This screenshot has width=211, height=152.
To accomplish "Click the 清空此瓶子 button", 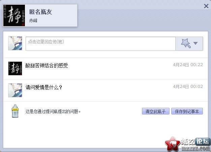I will [156, 111].
